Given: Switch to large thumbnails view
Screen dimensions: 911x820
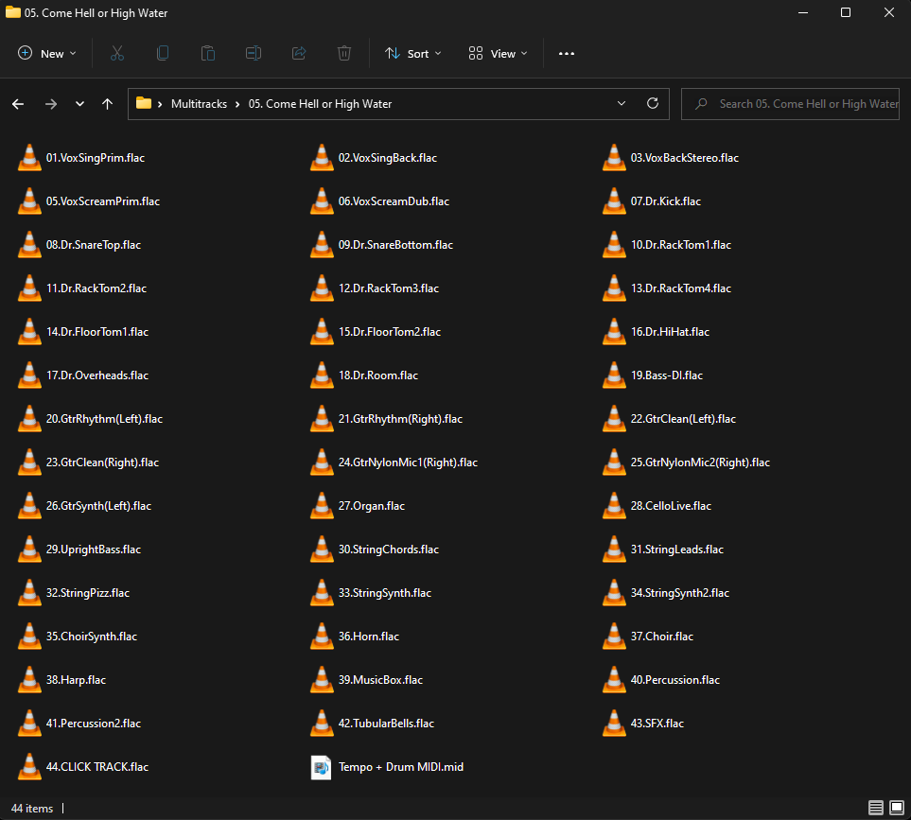Looking at the screenshot, I should tap(896, 809).
